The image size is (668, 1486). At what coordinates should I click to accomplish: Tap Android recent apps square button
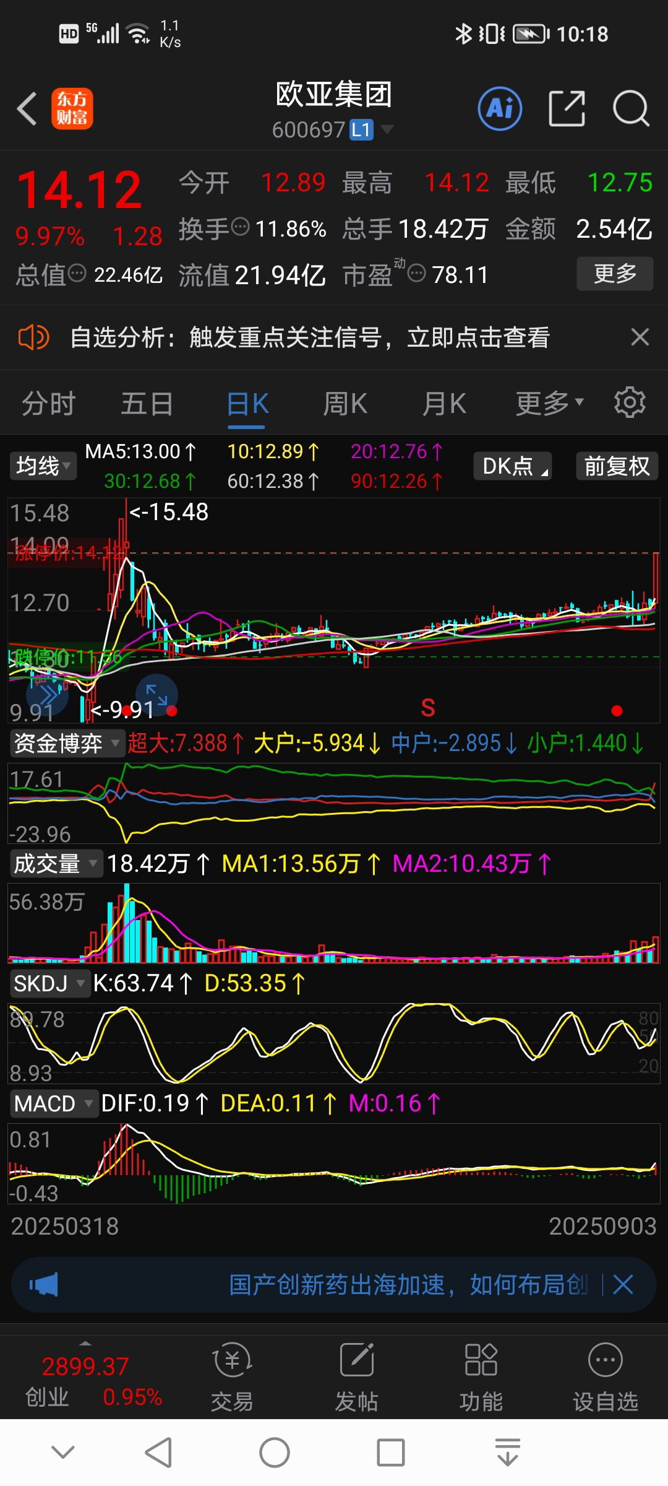pos(391,1453)
